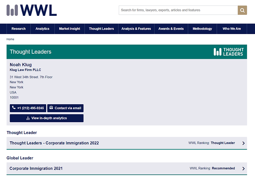Open the Thought Leaders nav item
Screen dimensions: 255x182
point(101,29)
